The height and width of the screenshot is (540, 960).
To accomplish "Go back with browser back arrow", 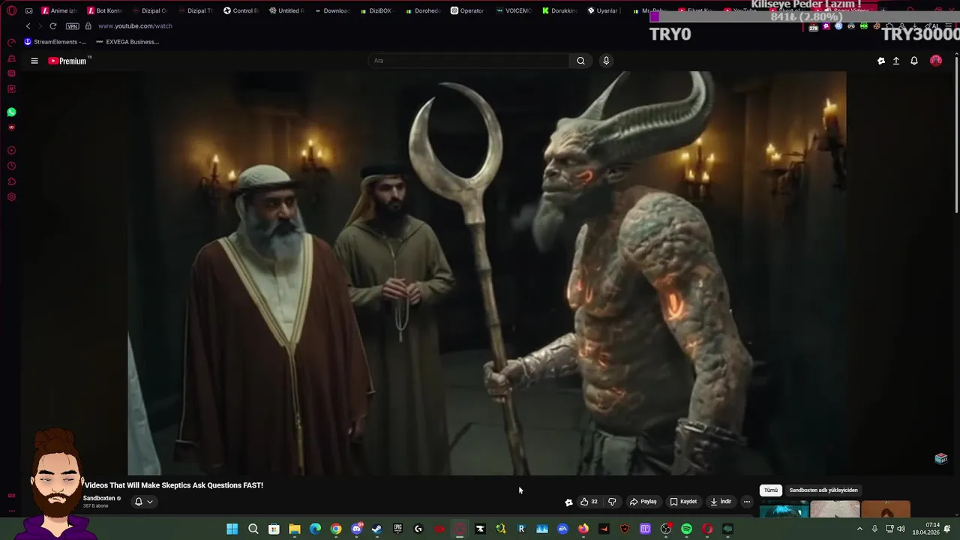I will pos(28,25).
